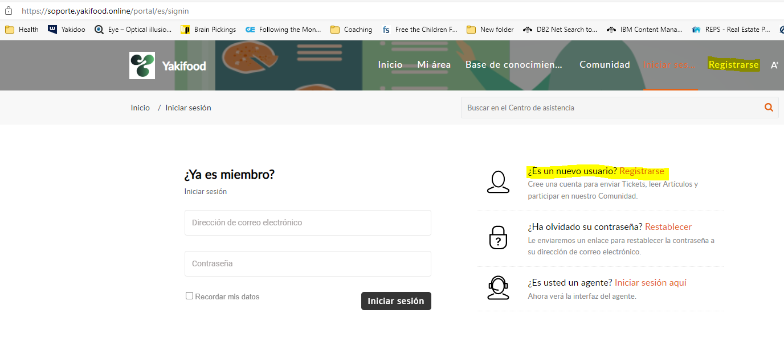This screenshot has width=784, height=346.
Task: Open the Base de conocimiento menu
Action: coord(513,65)
